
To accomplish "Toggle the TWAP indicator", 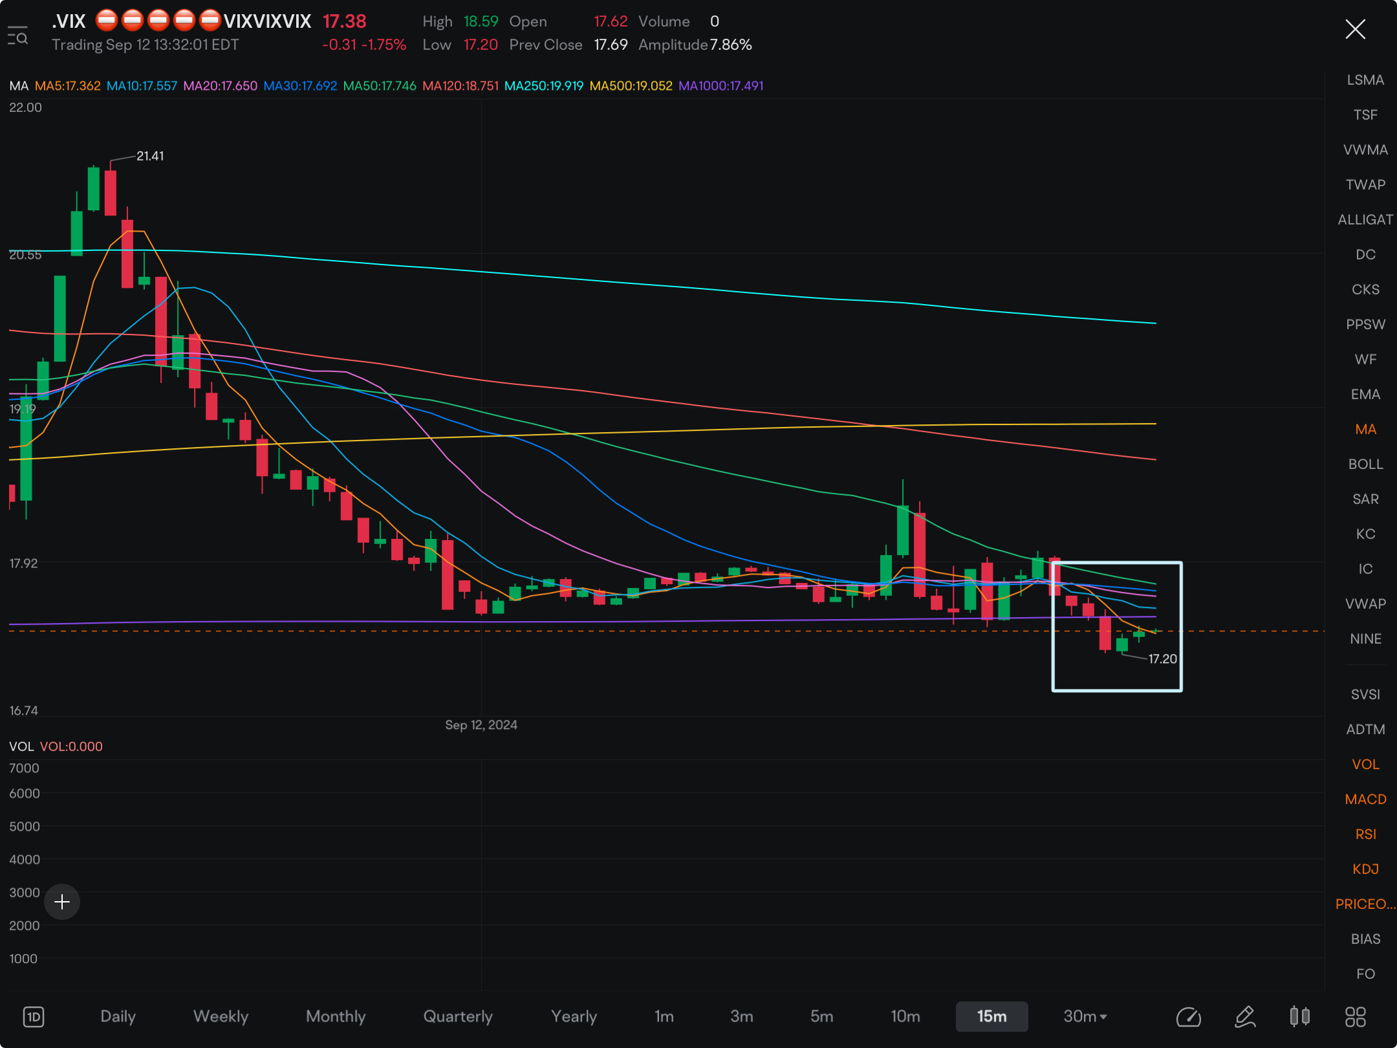I will pyautogui.click(x=1365, y=185).
